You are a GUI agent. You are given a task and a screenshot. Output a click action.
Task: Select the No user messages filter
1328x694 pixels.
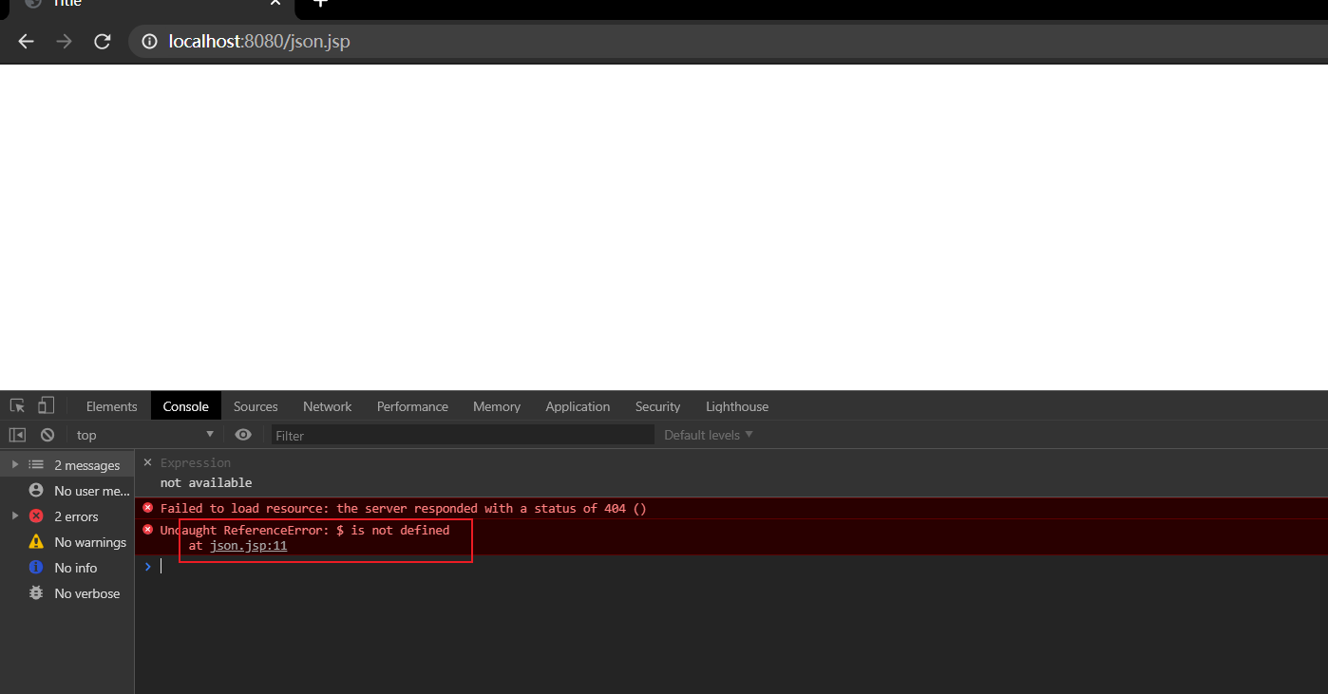point(66,491)
